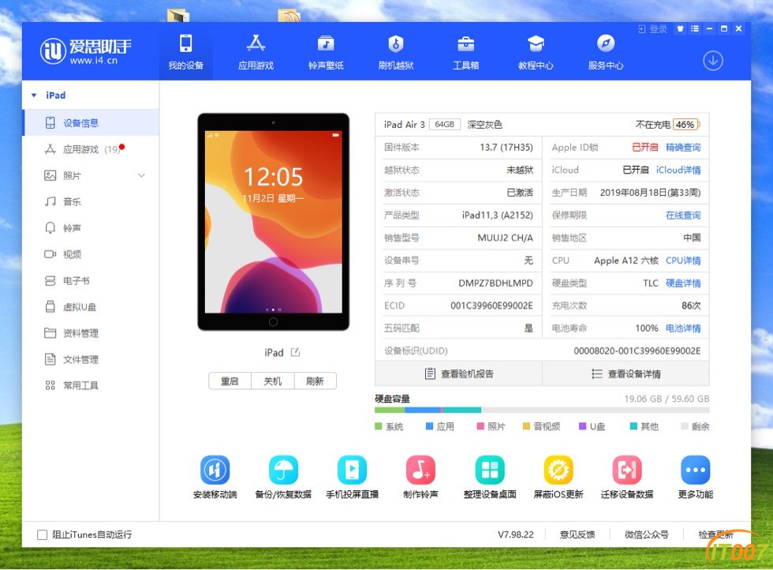Select 照片 in the sidebar
This screenshot has width=773, height=570.
pyautogui.click(x=91, y=176)
